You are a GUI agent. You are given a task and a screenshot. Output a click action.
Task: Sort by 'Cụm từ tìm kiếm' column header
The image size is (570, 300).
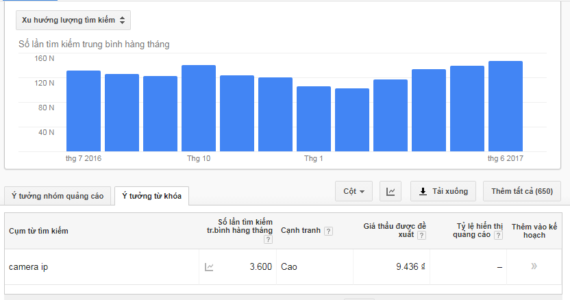[x=38, y=231]
